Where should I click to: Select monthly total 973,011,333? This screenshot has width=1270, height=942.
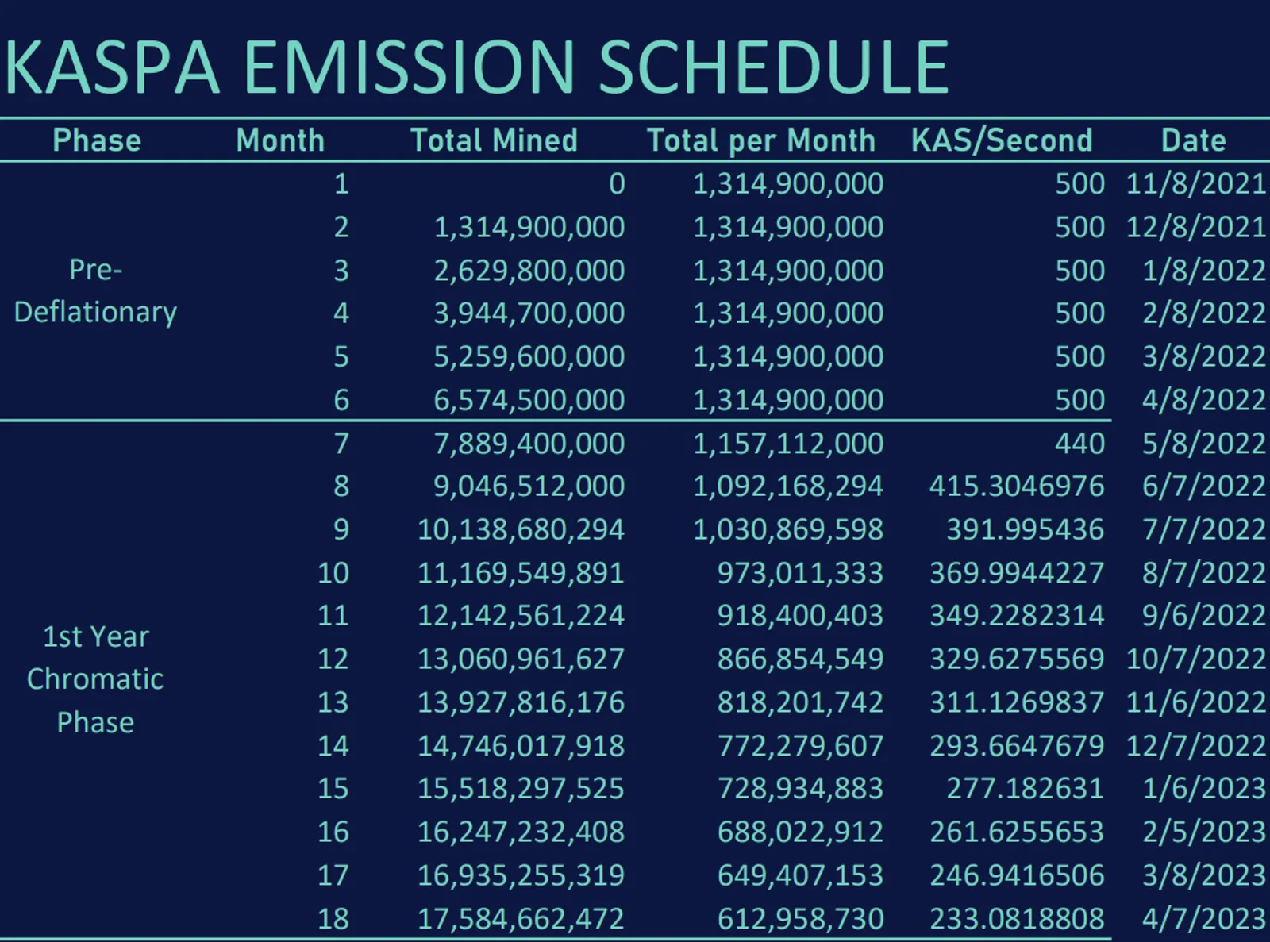coord(800,572)
